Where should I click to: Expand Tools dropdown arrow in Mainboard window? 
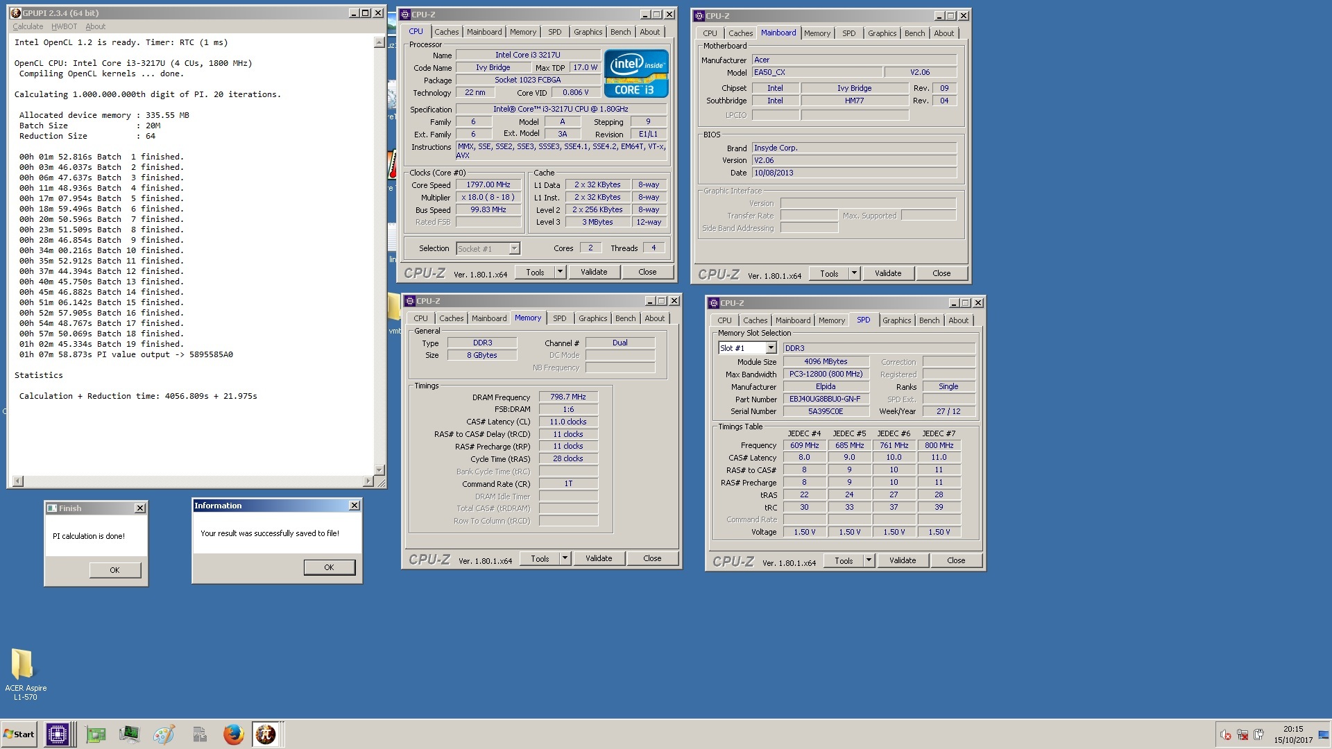854,274
